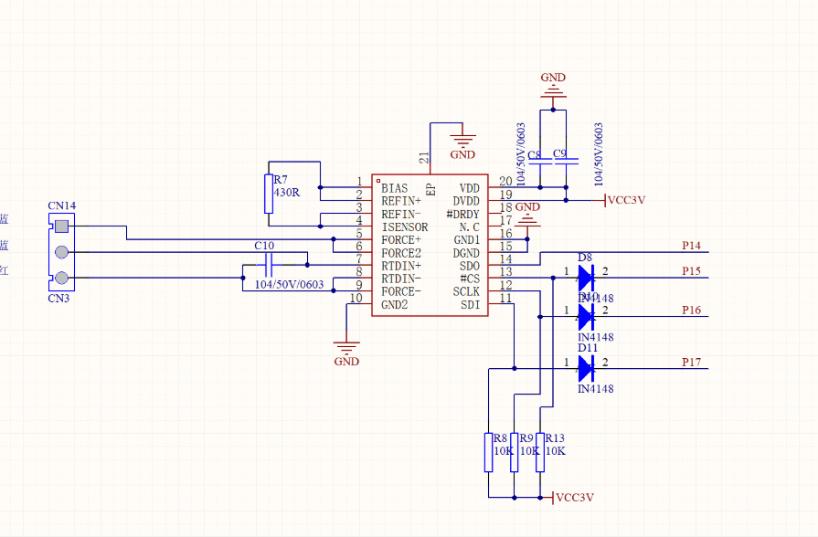Viewport: 818px width, 537px height.
Task: Select the D11 diode symbol
Action: pyautogui.click(x=586, y=369)
